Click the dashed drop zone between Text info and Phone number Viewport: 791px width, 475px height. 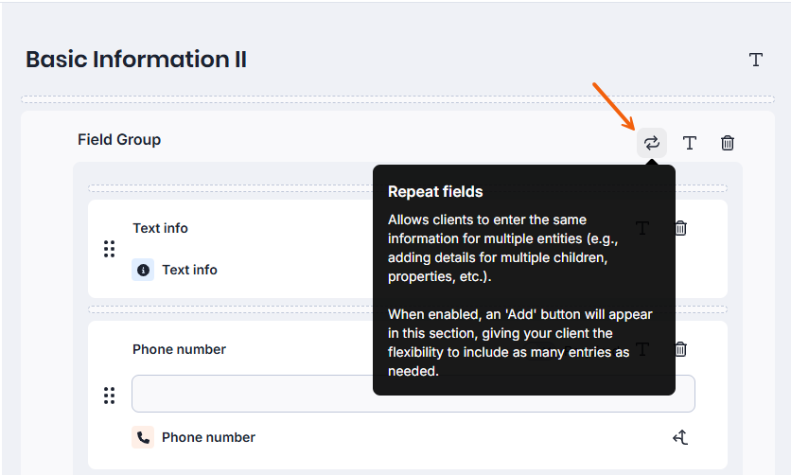(408, 309)
